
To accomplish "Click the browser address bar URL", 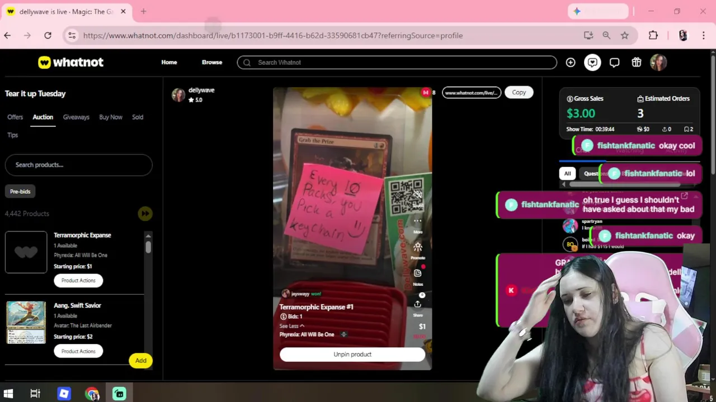I will pyautogui.click(x=273, y=35).
